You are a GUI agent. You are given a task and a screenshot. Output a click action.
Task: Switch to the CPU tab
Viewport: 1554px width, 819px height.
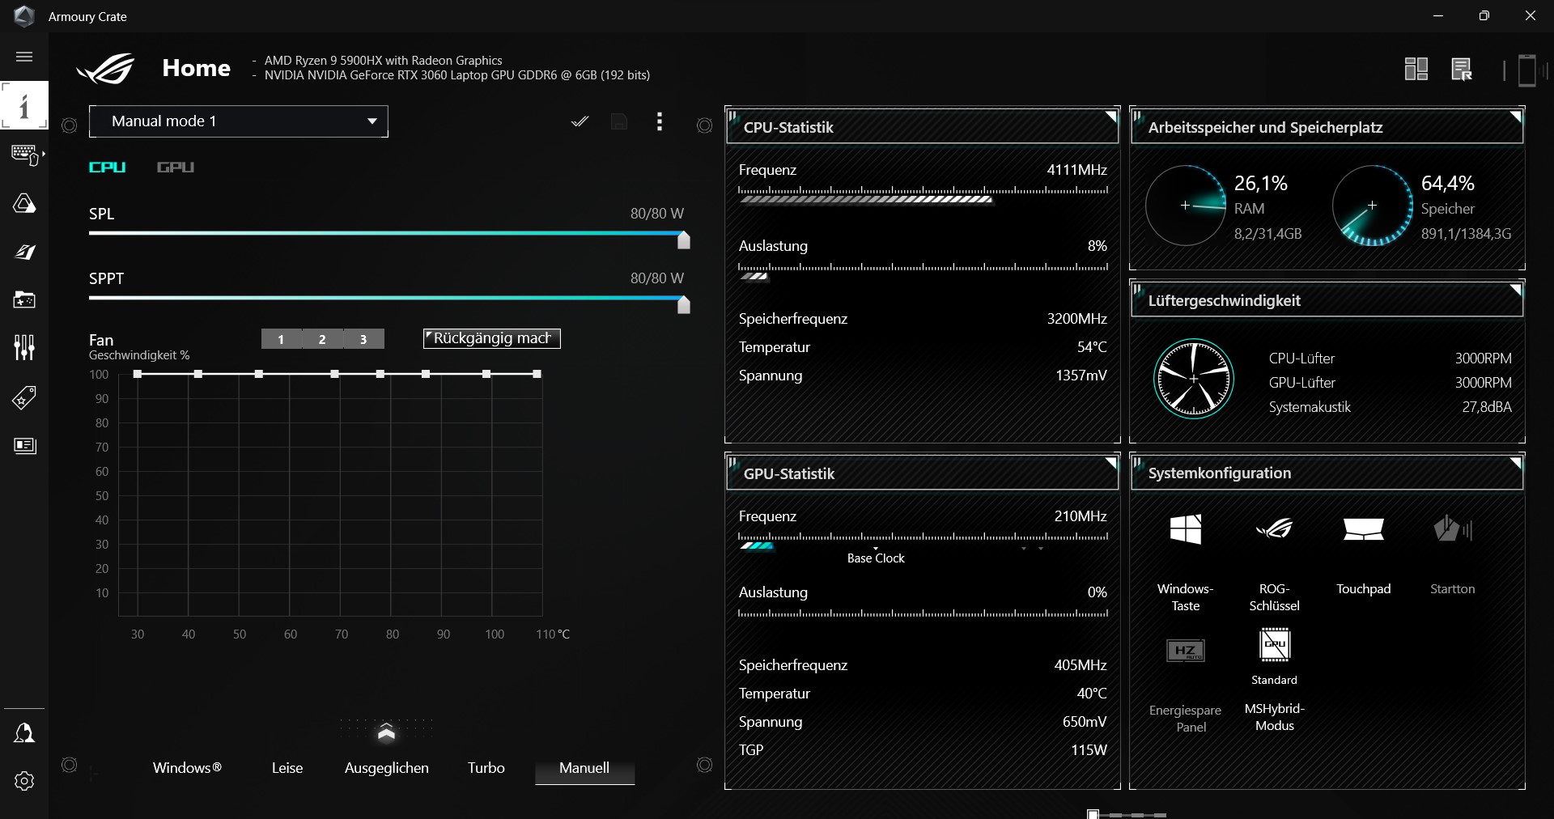coord(108,168)
